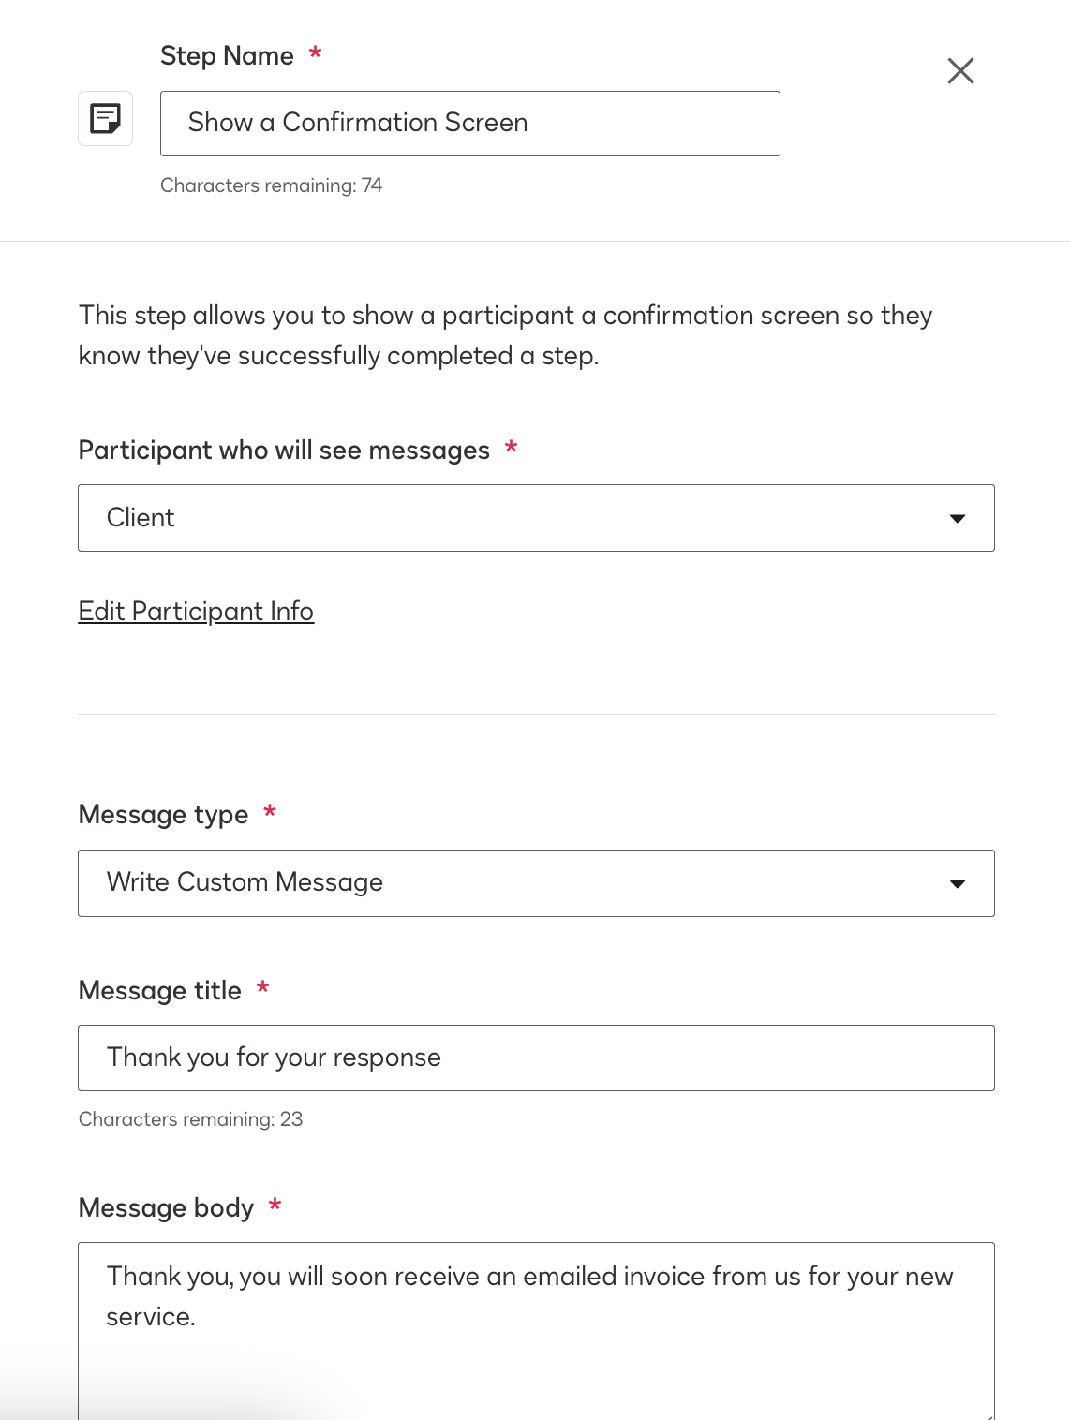Expand the Write Custom Message dropdown

click(535, 883)
